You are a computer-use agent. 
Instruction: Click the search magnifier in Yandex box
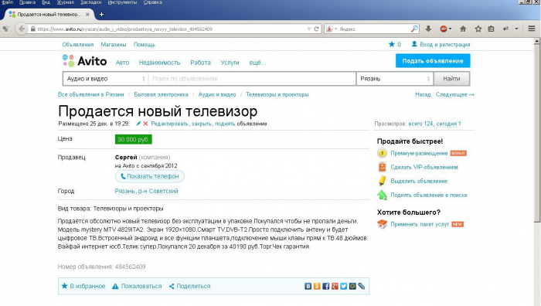[414, 29]
